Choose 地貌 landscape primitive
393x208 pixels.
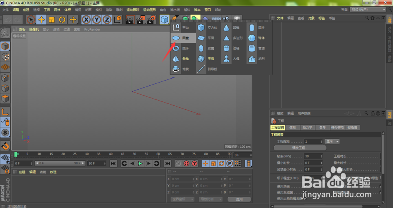[183, 69]
